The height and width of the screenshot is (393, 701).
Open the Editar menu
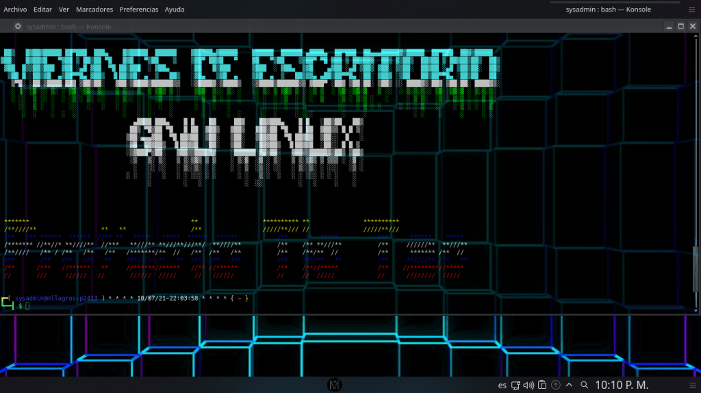(42, 10)
